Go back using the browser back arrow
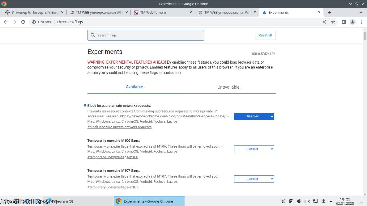This screenshot has height=206, width=367. (x=6, y=22)
